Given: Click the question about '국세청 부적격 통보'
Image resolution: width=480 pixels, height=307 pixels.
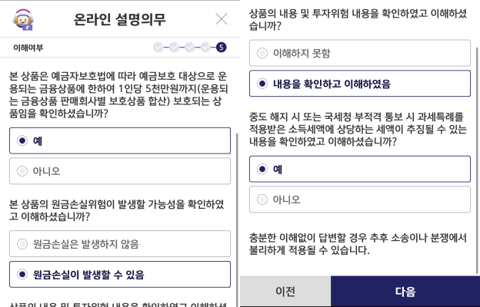Looking at the screenshot, I should coord(358,129).
